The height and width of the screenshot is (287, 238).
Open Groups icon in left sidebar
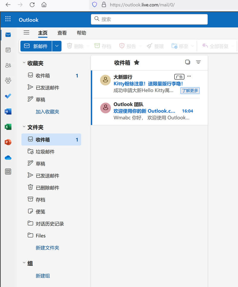point(8,80)
